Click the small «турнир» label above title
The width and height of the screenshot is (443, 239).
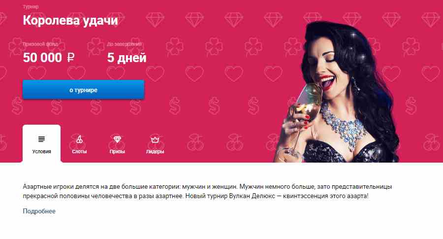[x=31, y=6]
